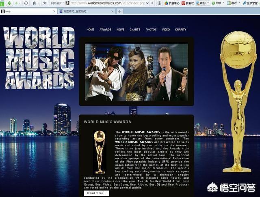Close the 百度贴吧 tab

click(112, 11)
